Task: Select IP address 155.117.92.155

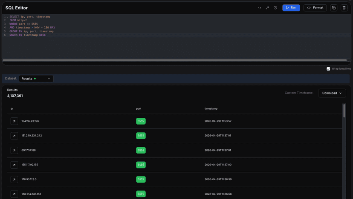Action: (x=30, y=165)
